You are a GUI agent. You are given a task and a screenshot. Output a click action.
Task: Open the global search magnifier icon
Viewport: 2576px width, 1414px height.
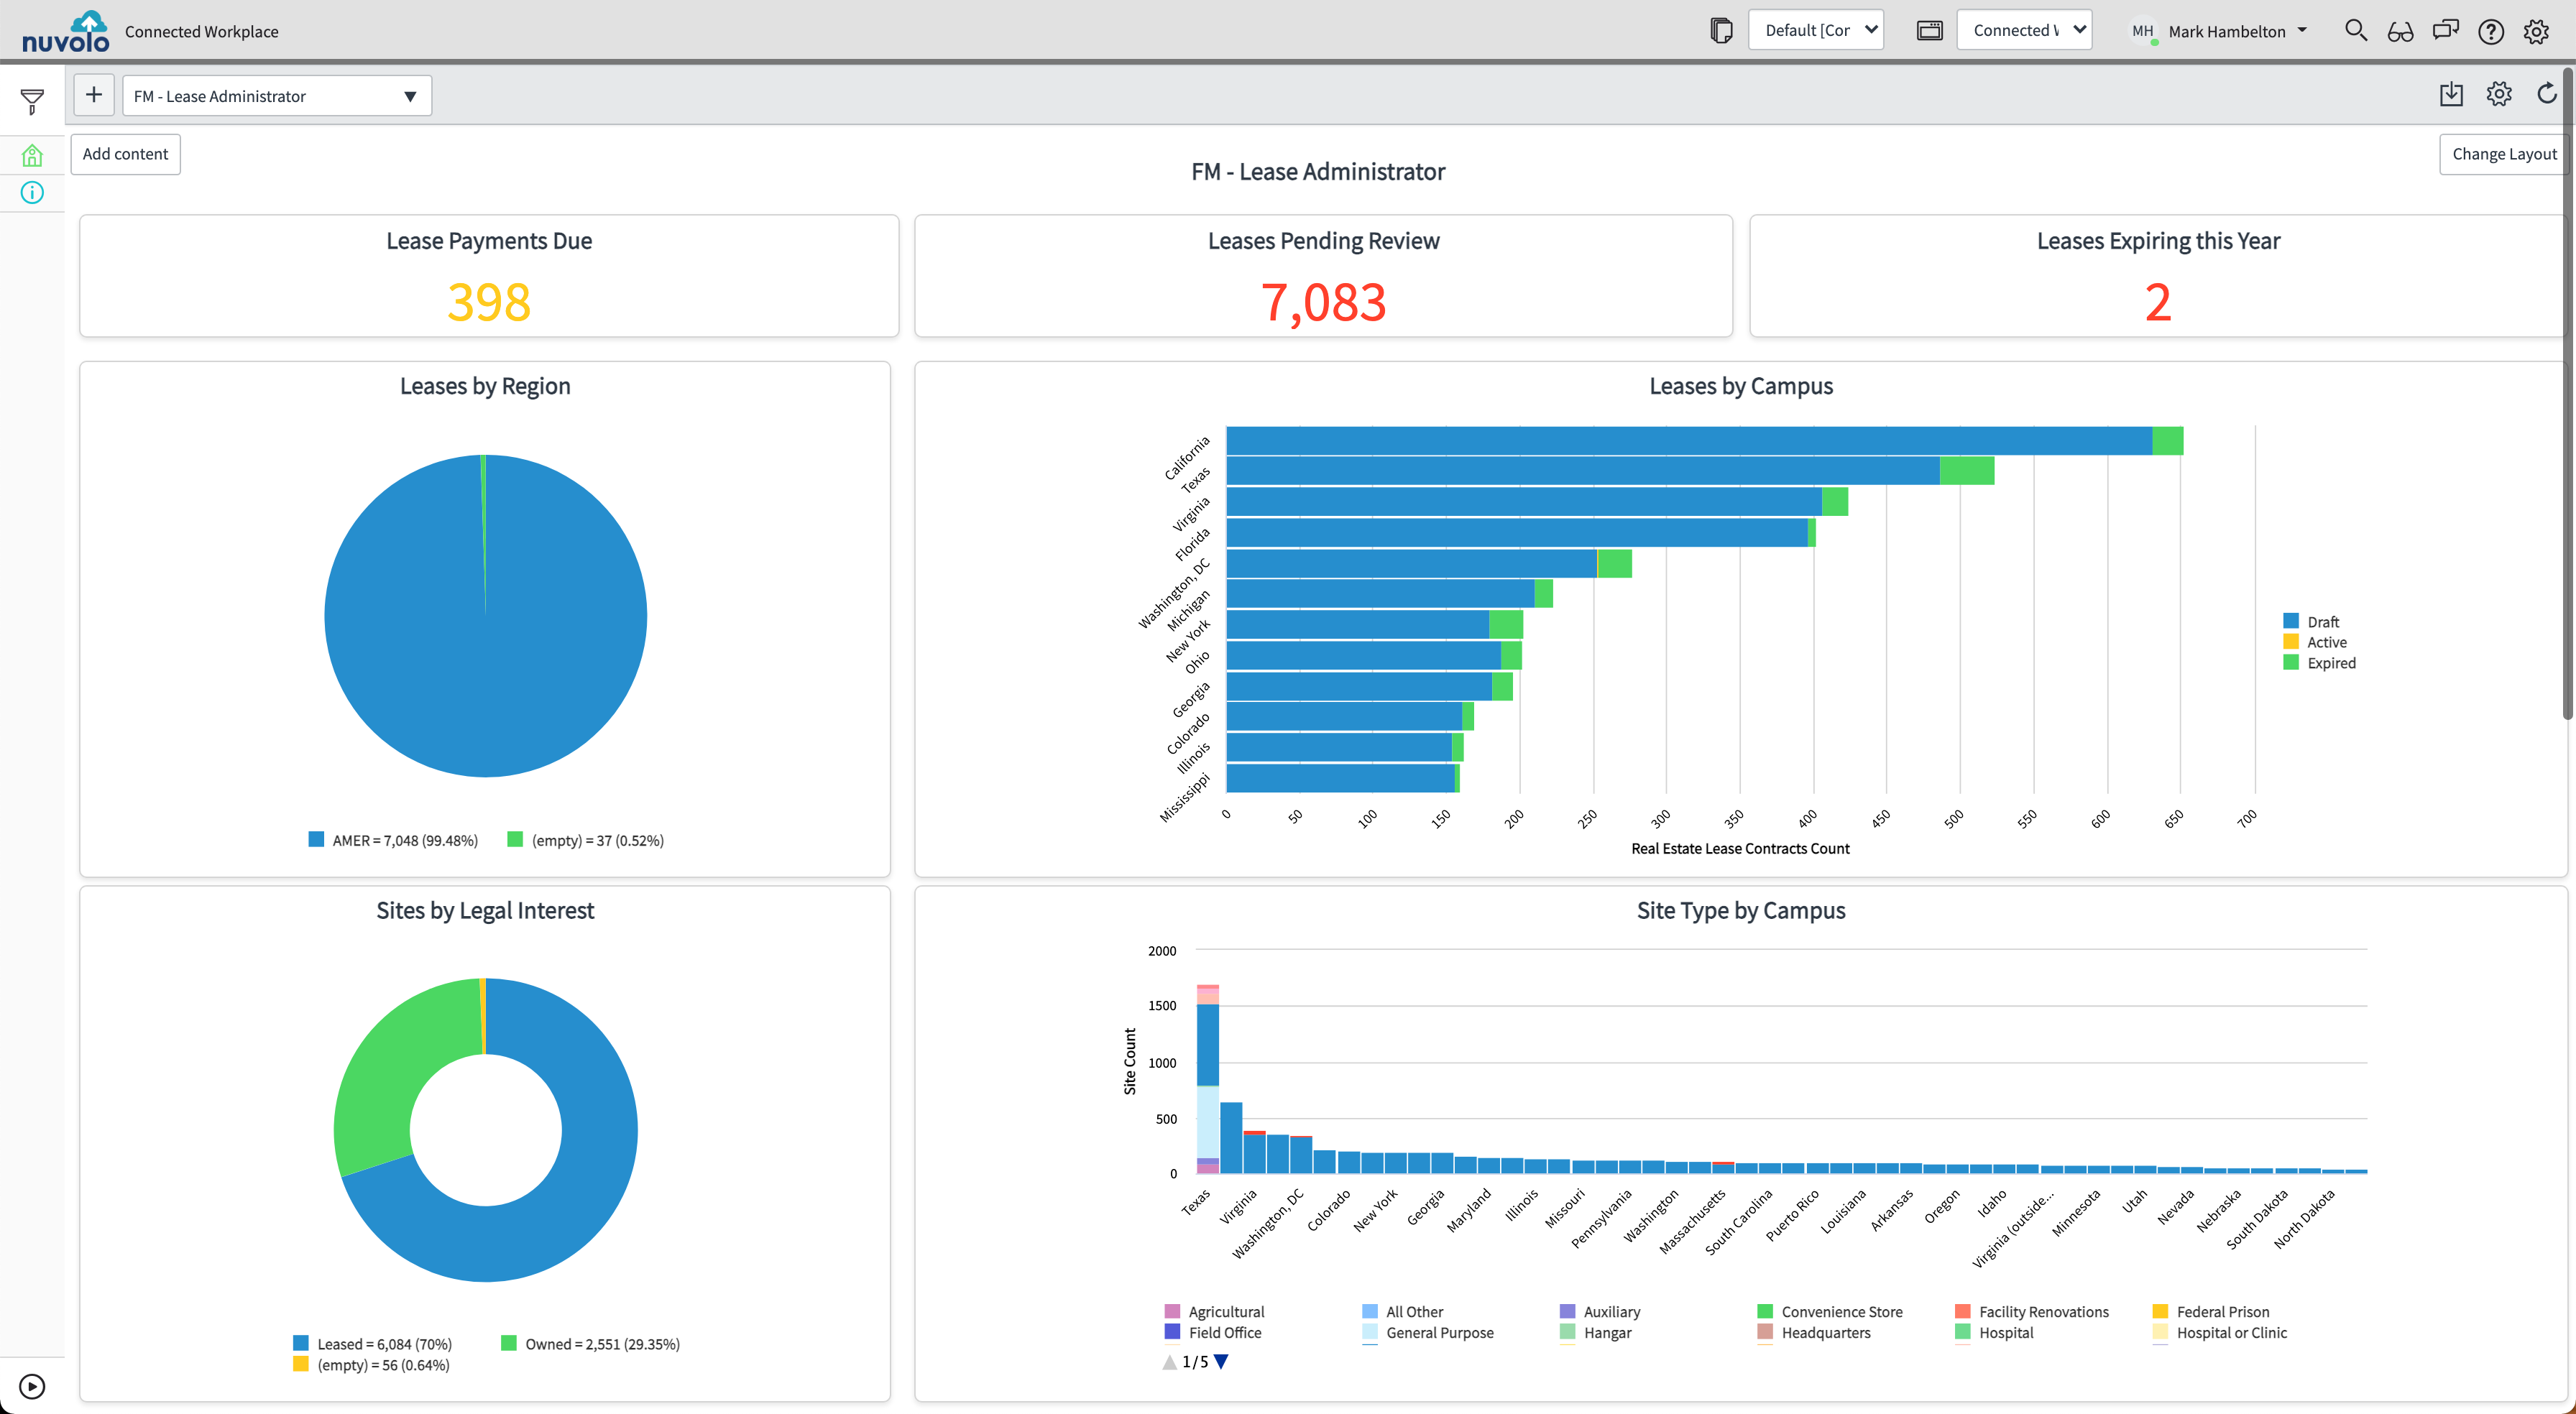click(2356, 31)
